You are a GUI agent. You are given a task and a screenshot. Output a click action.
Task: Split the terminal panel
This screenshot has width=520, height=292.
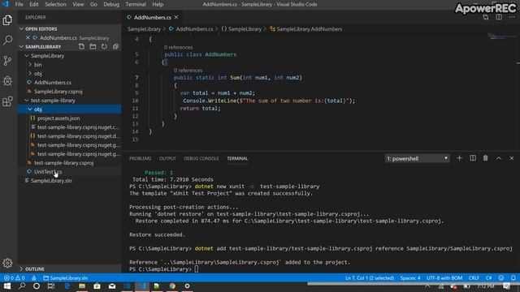click(x=473, y=158)
